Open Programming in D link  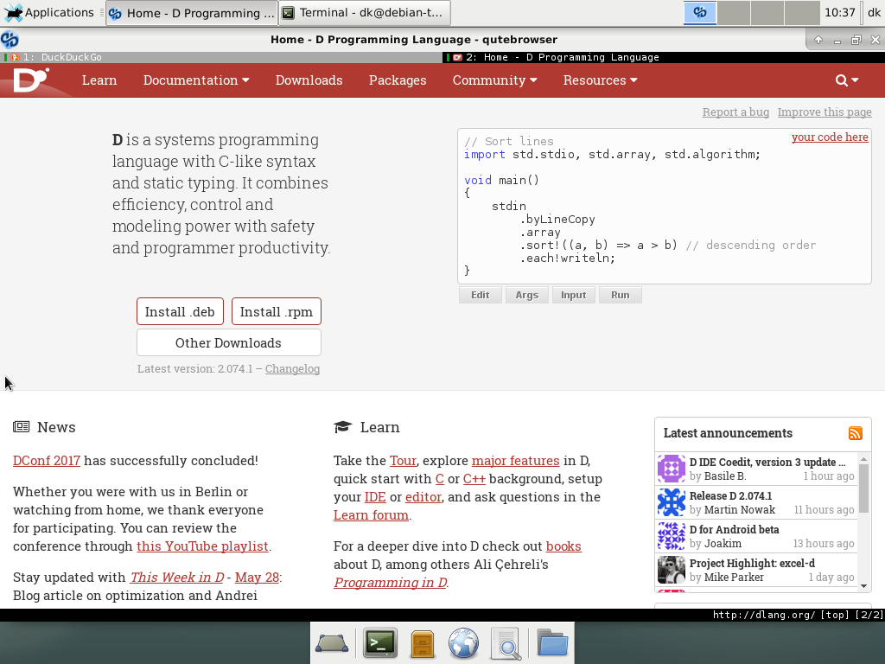coord(390,582)
